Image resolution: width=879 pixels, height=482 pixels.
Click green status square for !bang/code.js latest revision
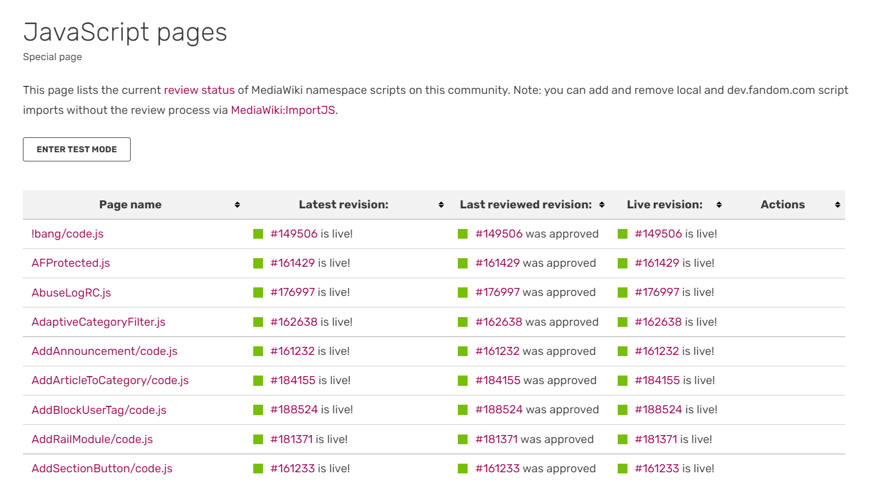(x=258, y=234)
